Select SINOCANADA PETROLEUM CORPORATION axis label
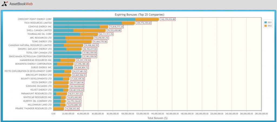Viewport: 277px width, 122px height. 30,57
